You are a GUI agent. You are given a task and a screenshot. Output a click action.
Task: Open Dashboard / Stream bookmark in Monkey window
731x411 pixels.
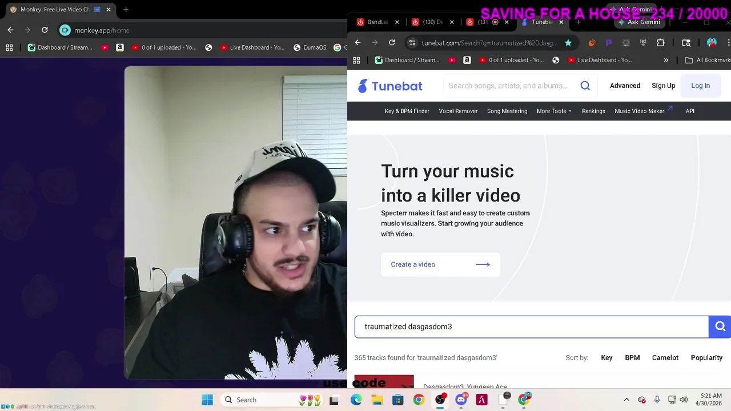click(60, 47)
